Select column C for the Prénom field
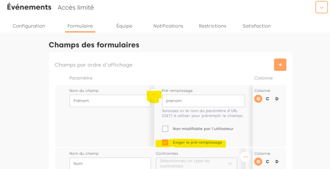This screenshot has width=330, height=169. (267, 99)
